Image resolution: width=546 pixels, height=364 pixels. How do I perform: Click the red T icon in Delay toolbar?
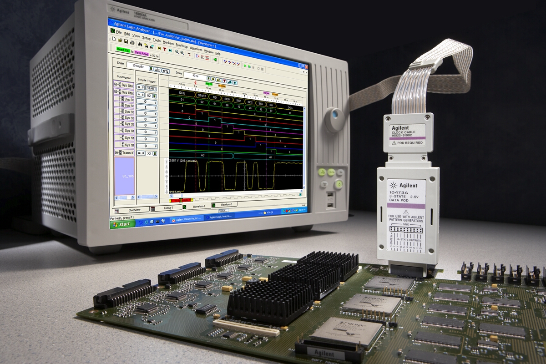click(224, 81)
